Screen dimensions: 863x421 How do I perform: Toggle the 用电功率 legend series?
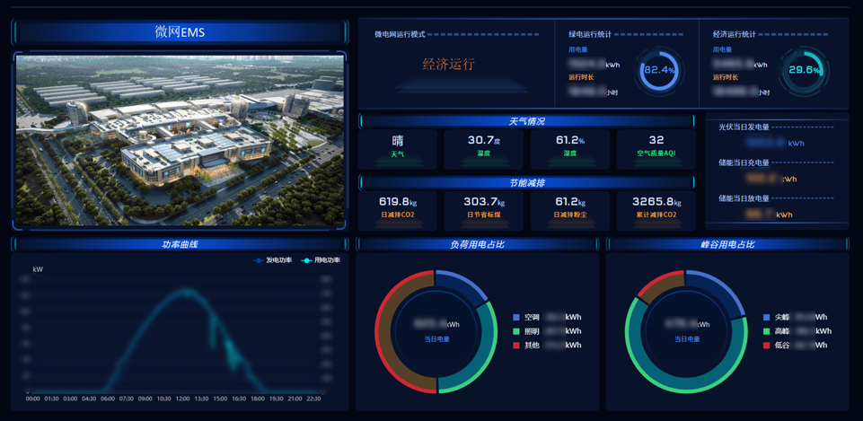pos(321,260)
